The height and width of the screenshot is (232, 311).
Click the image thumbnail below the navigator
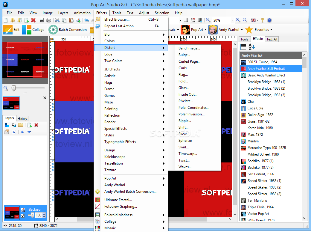[x=11, y=103]
